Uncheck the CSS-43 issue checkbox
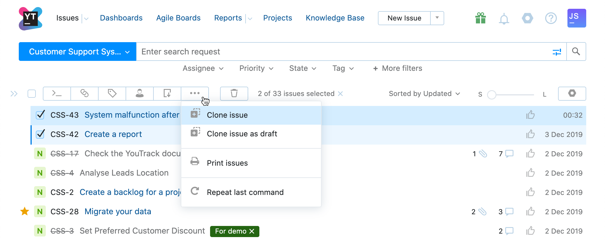The height and width of the screenshot is (240, 605). click(40, 115)
